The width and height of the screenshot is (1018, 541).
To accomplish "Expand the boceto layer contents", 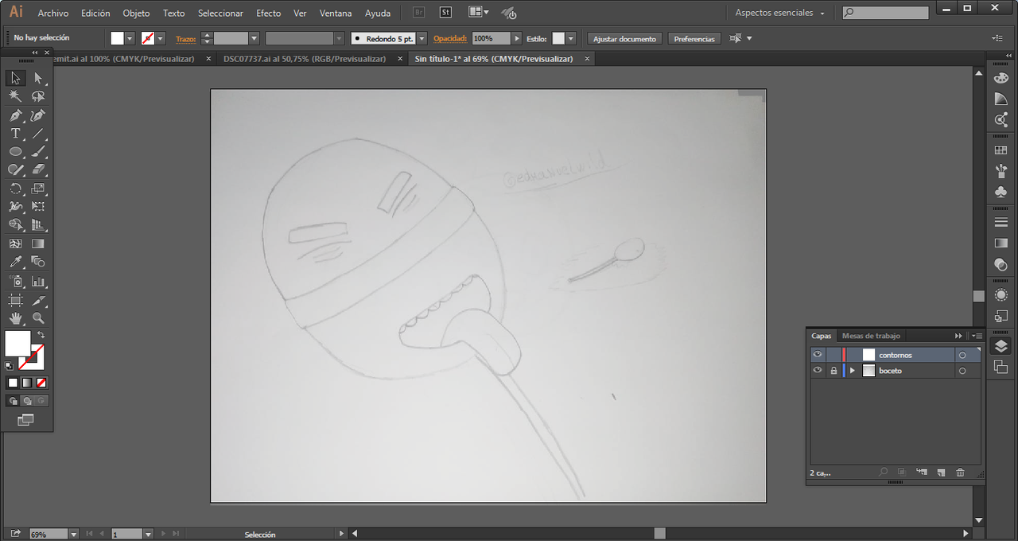I will 853,371.
